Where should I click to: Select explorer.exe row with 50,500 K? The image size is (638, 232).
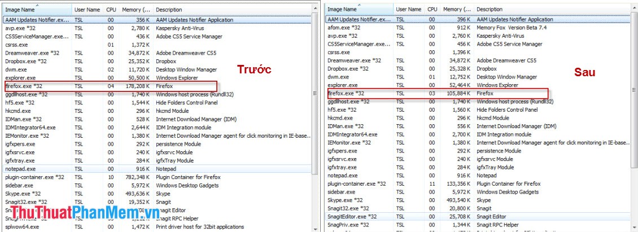158,78
